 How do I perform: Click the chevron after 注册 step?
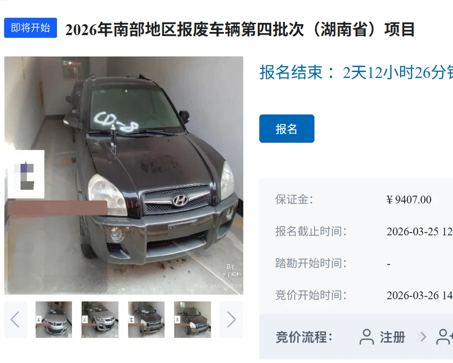pos(422,337)
